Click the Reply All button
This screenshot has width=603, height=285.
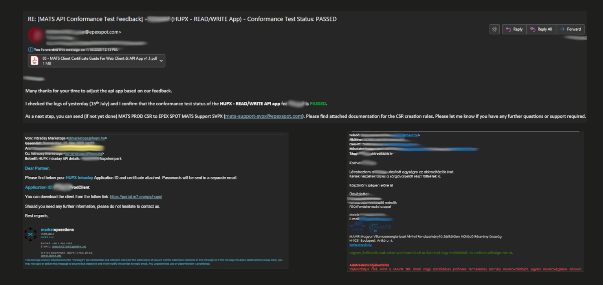[x=541, y=29]
